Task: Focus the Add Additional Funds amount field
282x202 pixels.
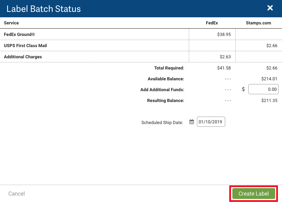Action: click(x=263, y=89)
